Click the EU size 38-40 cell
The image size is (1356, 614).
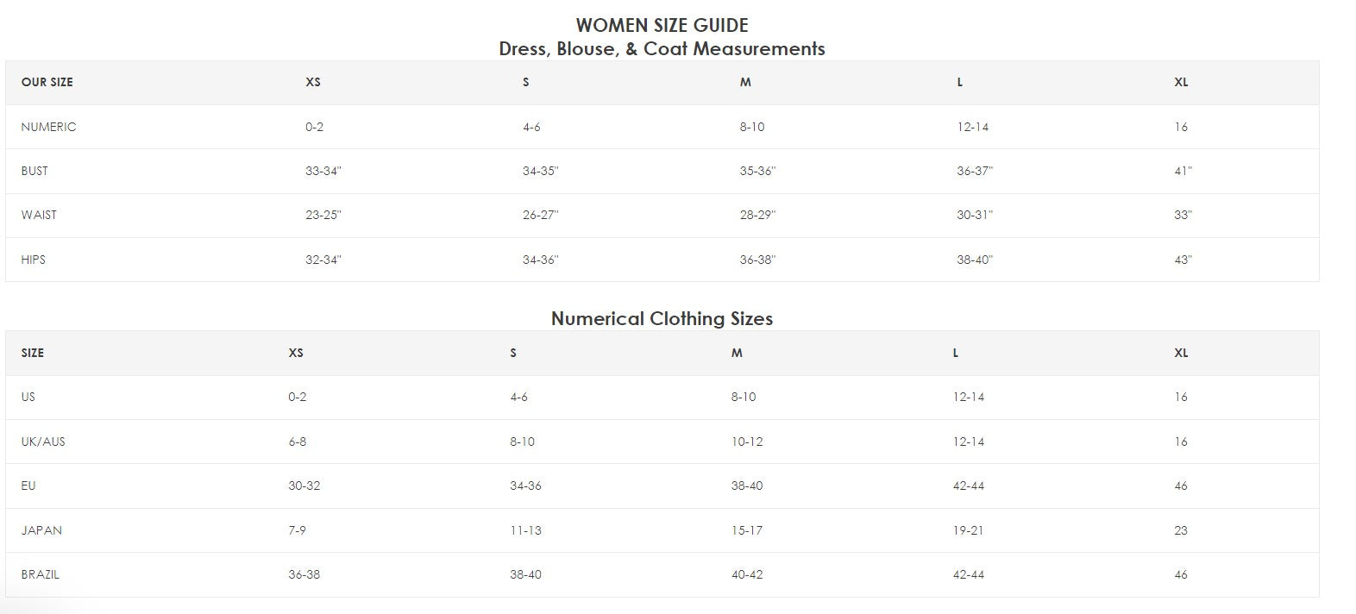pyautogui.click(x=747, y=486)
